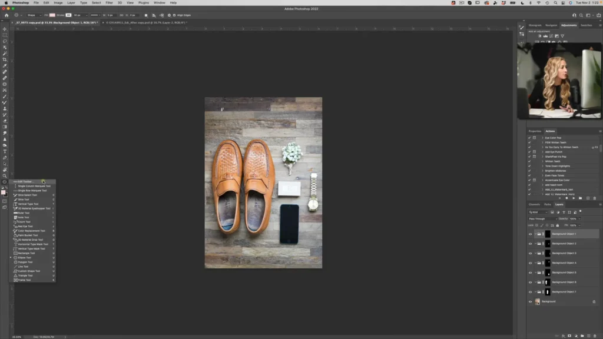The height and width of the screenshot is (339, 603).
Task: Open the search icon at top right
Action: [581, 15]
